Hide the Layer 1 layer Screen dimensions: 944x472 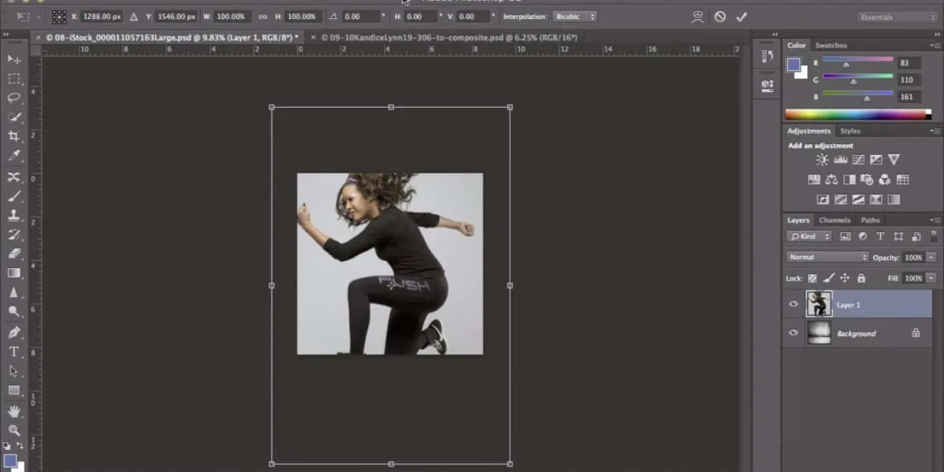[793, 305]
